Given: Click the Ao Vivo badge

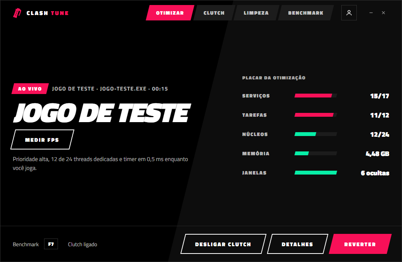Looking at the screenshot, I should click(x=30, y=89).
